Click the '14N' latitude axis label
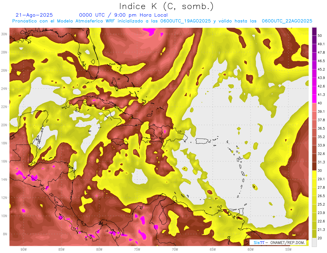 tap(4, 180)
